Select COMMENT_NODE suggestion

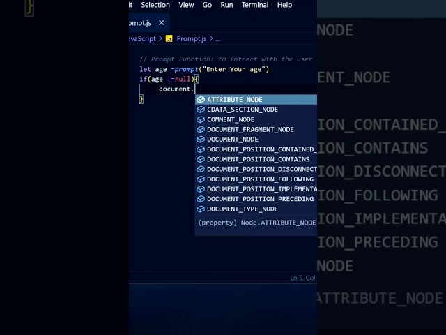click(x=256, y=119)
